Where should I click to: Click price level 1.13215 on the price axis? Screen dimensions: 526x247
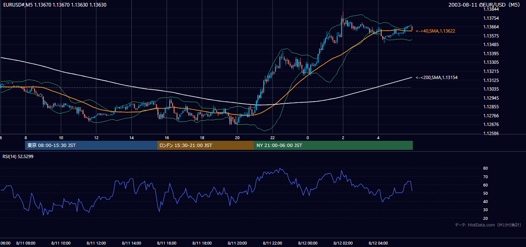click(491, 71)
